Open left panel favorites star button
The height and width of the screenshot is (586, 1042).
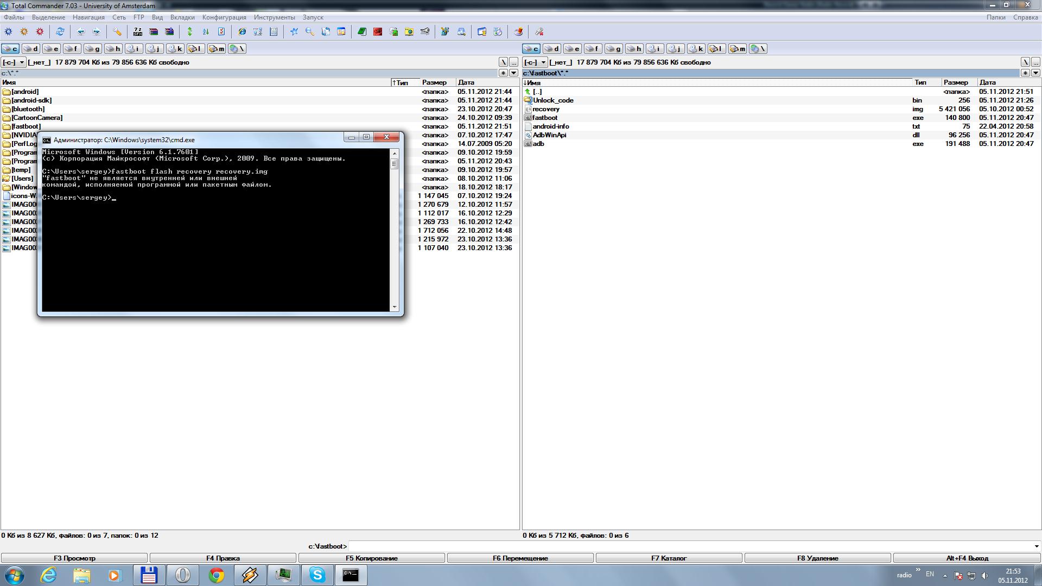point(503,73)
